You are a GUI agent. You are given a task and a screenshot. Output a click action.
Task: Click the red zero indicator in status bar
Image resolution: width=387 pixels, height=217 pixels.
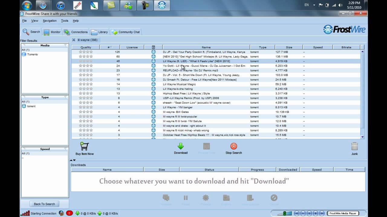tap(69, 213)
